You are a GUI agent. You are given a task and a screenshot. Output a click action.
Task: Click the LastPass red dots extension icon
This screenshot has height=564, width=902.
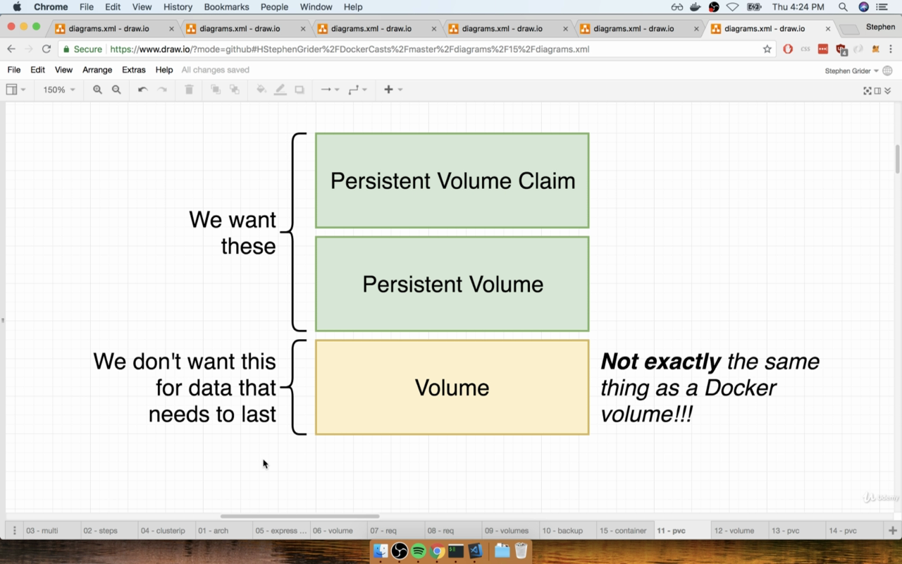click(823, 49)
